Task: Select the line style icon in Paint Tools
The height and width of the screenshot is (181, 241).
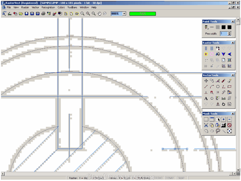Action: point(212,27)
